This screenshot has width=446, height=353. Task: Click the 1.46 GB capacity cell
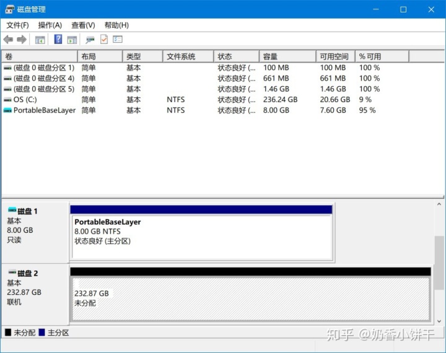click(276, 89)
